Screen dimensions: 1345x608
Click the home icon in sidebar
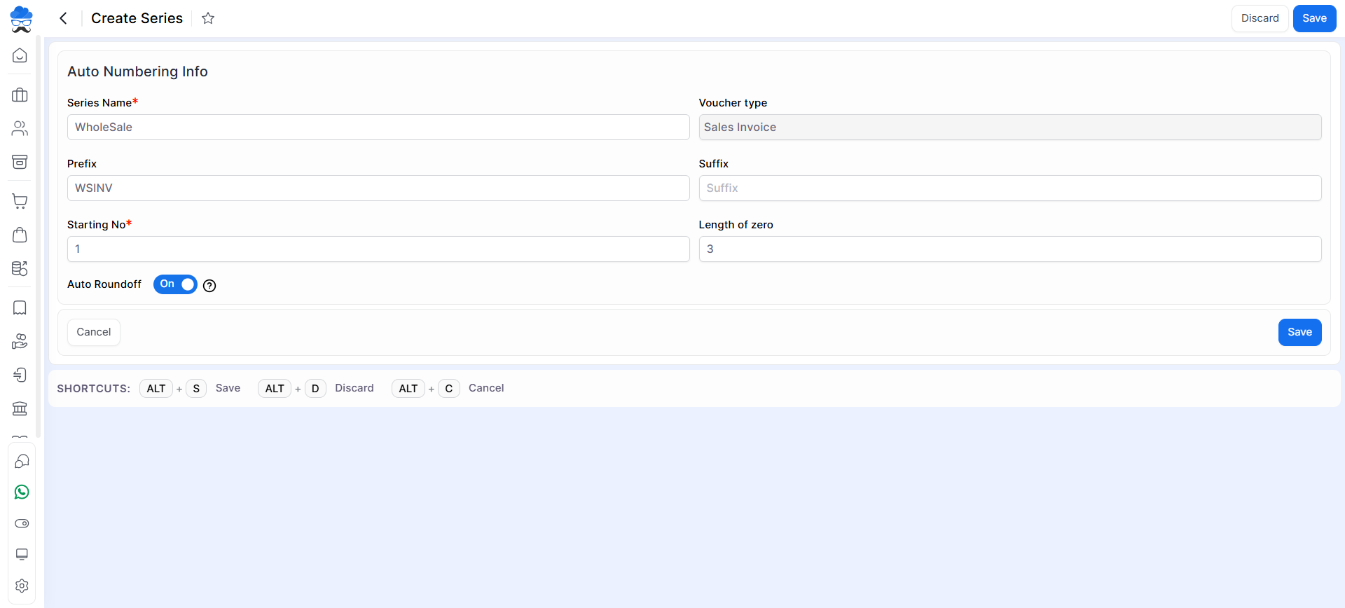[20, 55]
